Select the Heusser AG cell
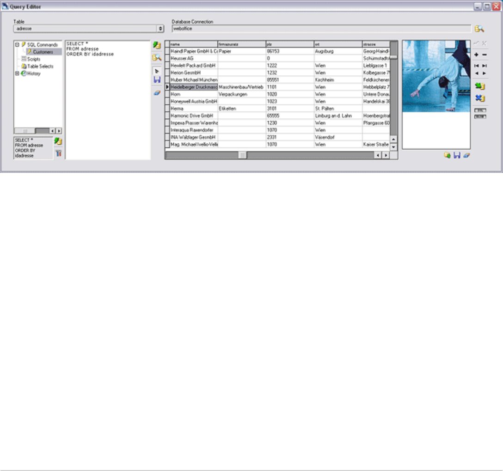 (x=194, y=58)
